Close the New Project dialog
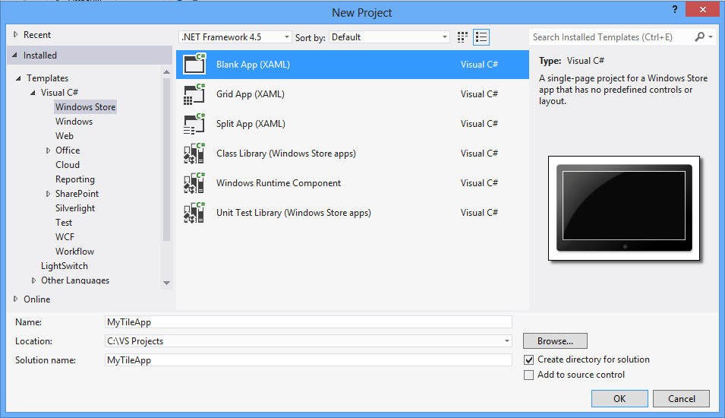Screen dimensions: 725x418 (x=702, y=9)
